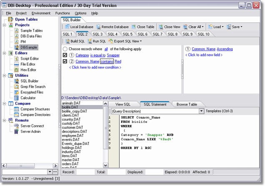Collapse the Projects tree node
The image size is (265, 186).
[5, 25]
